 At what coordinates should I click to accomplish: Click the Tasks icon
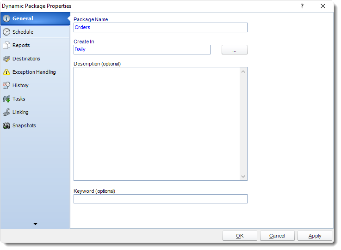point(6,99)
